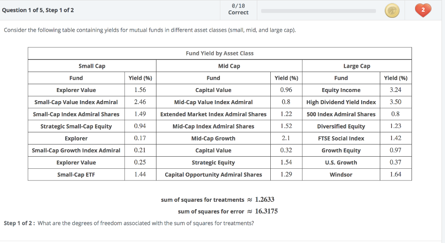Screen dimensions: 445x243
Task: Click Small-Cap Value Index Admiral fund cell
Action: [x=76, y=102]
